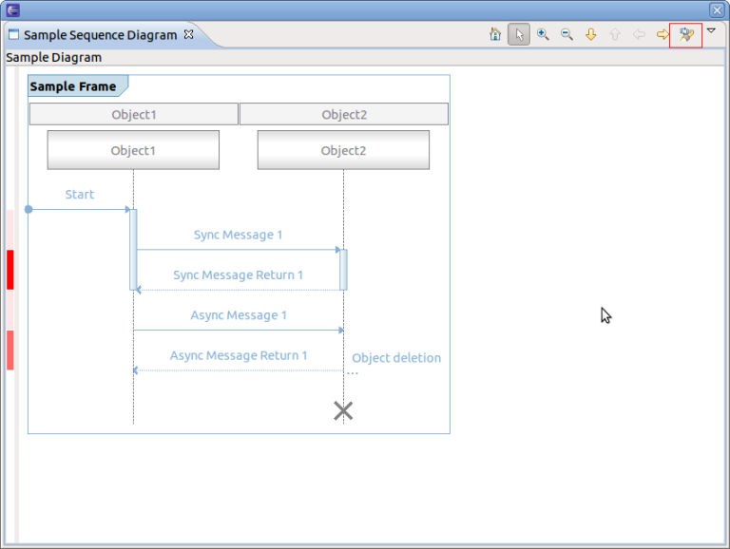Click the Sample Frame title label
This screenshot has height=549, width=730.
point(73,86)
